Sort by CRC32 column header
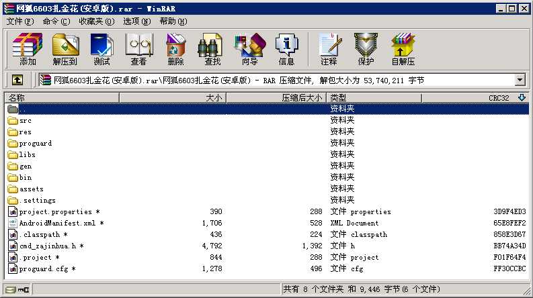The width and height of the screenshot is (533, 298). click(x=475, y=98)
